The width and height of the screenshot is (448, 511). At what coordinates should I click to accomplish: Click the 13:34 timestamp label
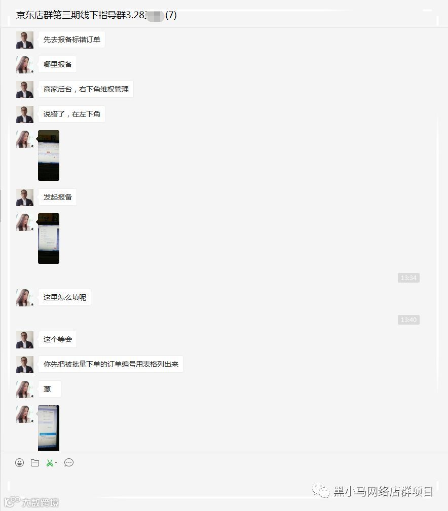click(408, 278)
